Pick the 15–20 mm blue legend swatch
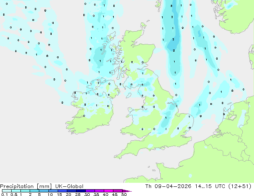The height and width of the screenshot is (196, 254). 62,191
